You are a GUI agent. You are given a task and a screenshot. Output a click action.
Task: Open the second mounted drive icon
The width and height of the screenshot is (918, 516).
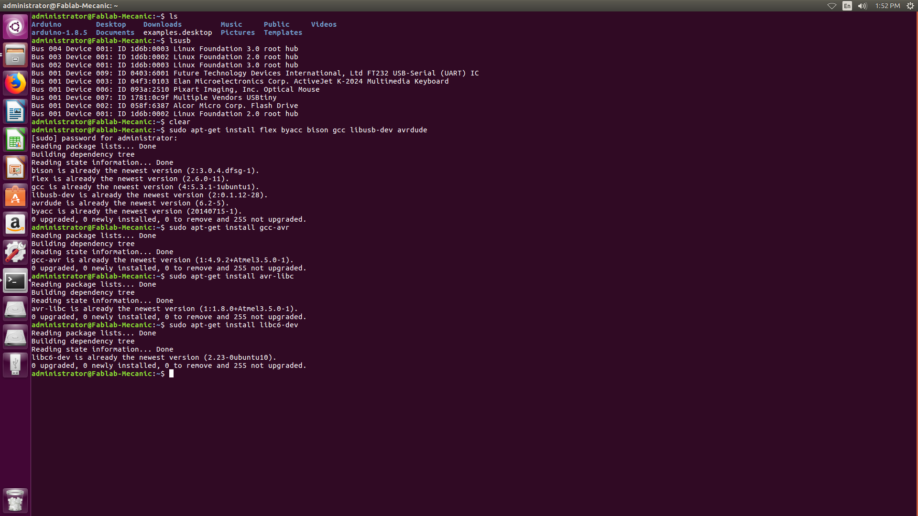tap(15, 337)
